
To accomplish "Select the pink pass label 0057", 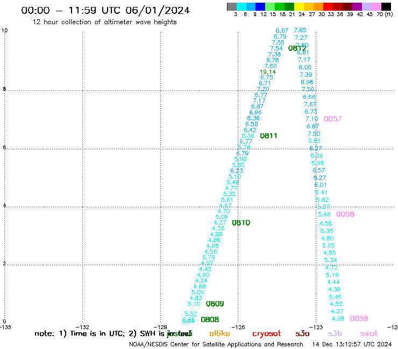I will pyautogui.click(x=333, y=119).
